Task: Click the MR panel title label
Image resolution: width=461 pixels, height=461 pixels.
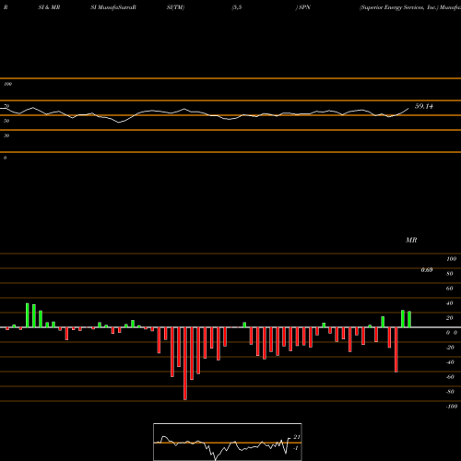Action: click(x=411, y=240)
